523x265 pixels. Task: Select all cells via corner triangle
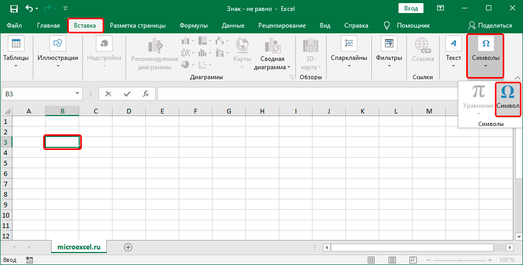pos(6,111)
